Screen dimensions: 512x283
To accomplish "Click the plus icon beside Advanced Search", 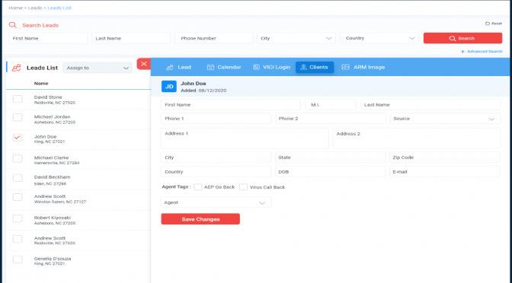I will click(462, 52).
